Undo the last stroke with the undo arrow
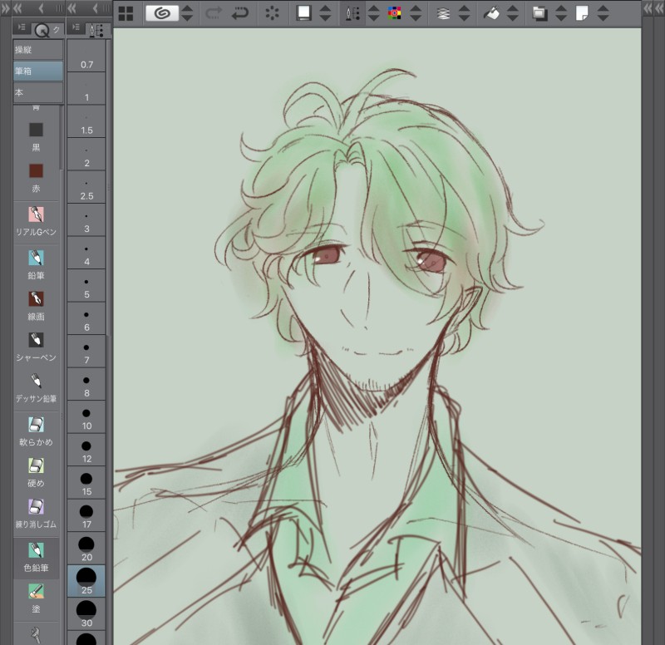 240,13
